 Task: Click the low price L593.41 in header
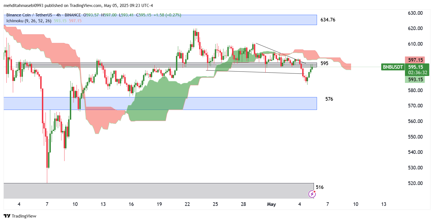point(127,15)
